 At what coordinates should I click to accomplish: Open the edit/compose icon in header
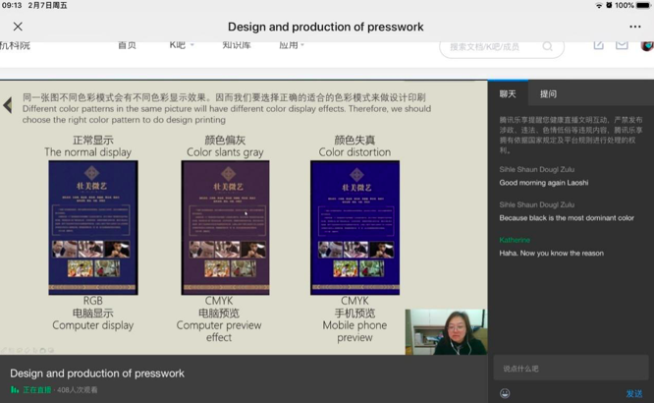tap(599, 45)
